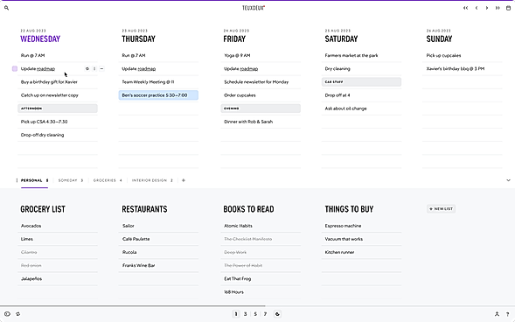Switch to the Interior Design tab
The width and height of the screenshot is (515, 322).
click(x=152, y=180)
